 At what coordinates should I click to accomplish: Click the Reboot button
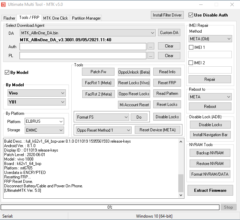coord(210,106)
